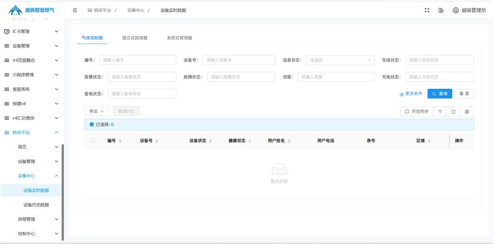The width and height of the screenshot is (493, 244).
Task: Switch to the 气体控制器 tab
Action: point(92,38)
